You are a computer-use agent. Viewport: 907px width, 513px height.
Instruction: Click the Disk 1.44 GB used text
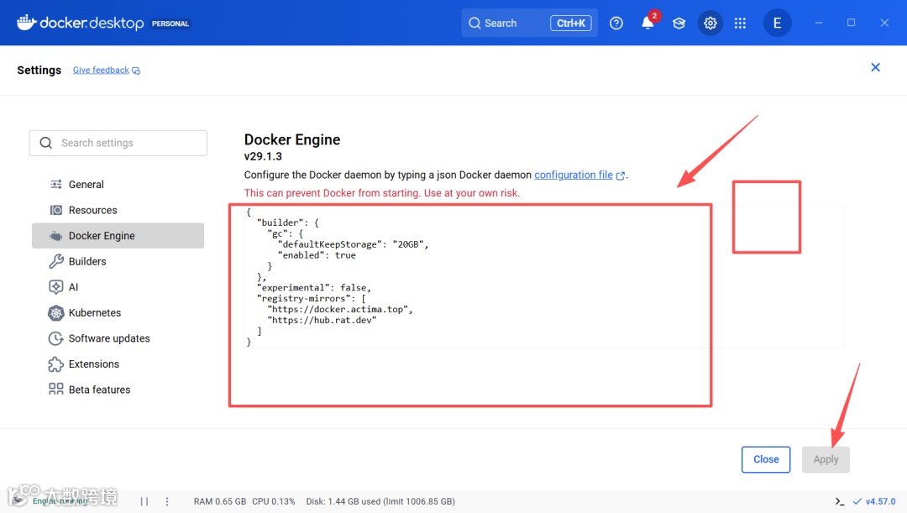coord(380,501)
